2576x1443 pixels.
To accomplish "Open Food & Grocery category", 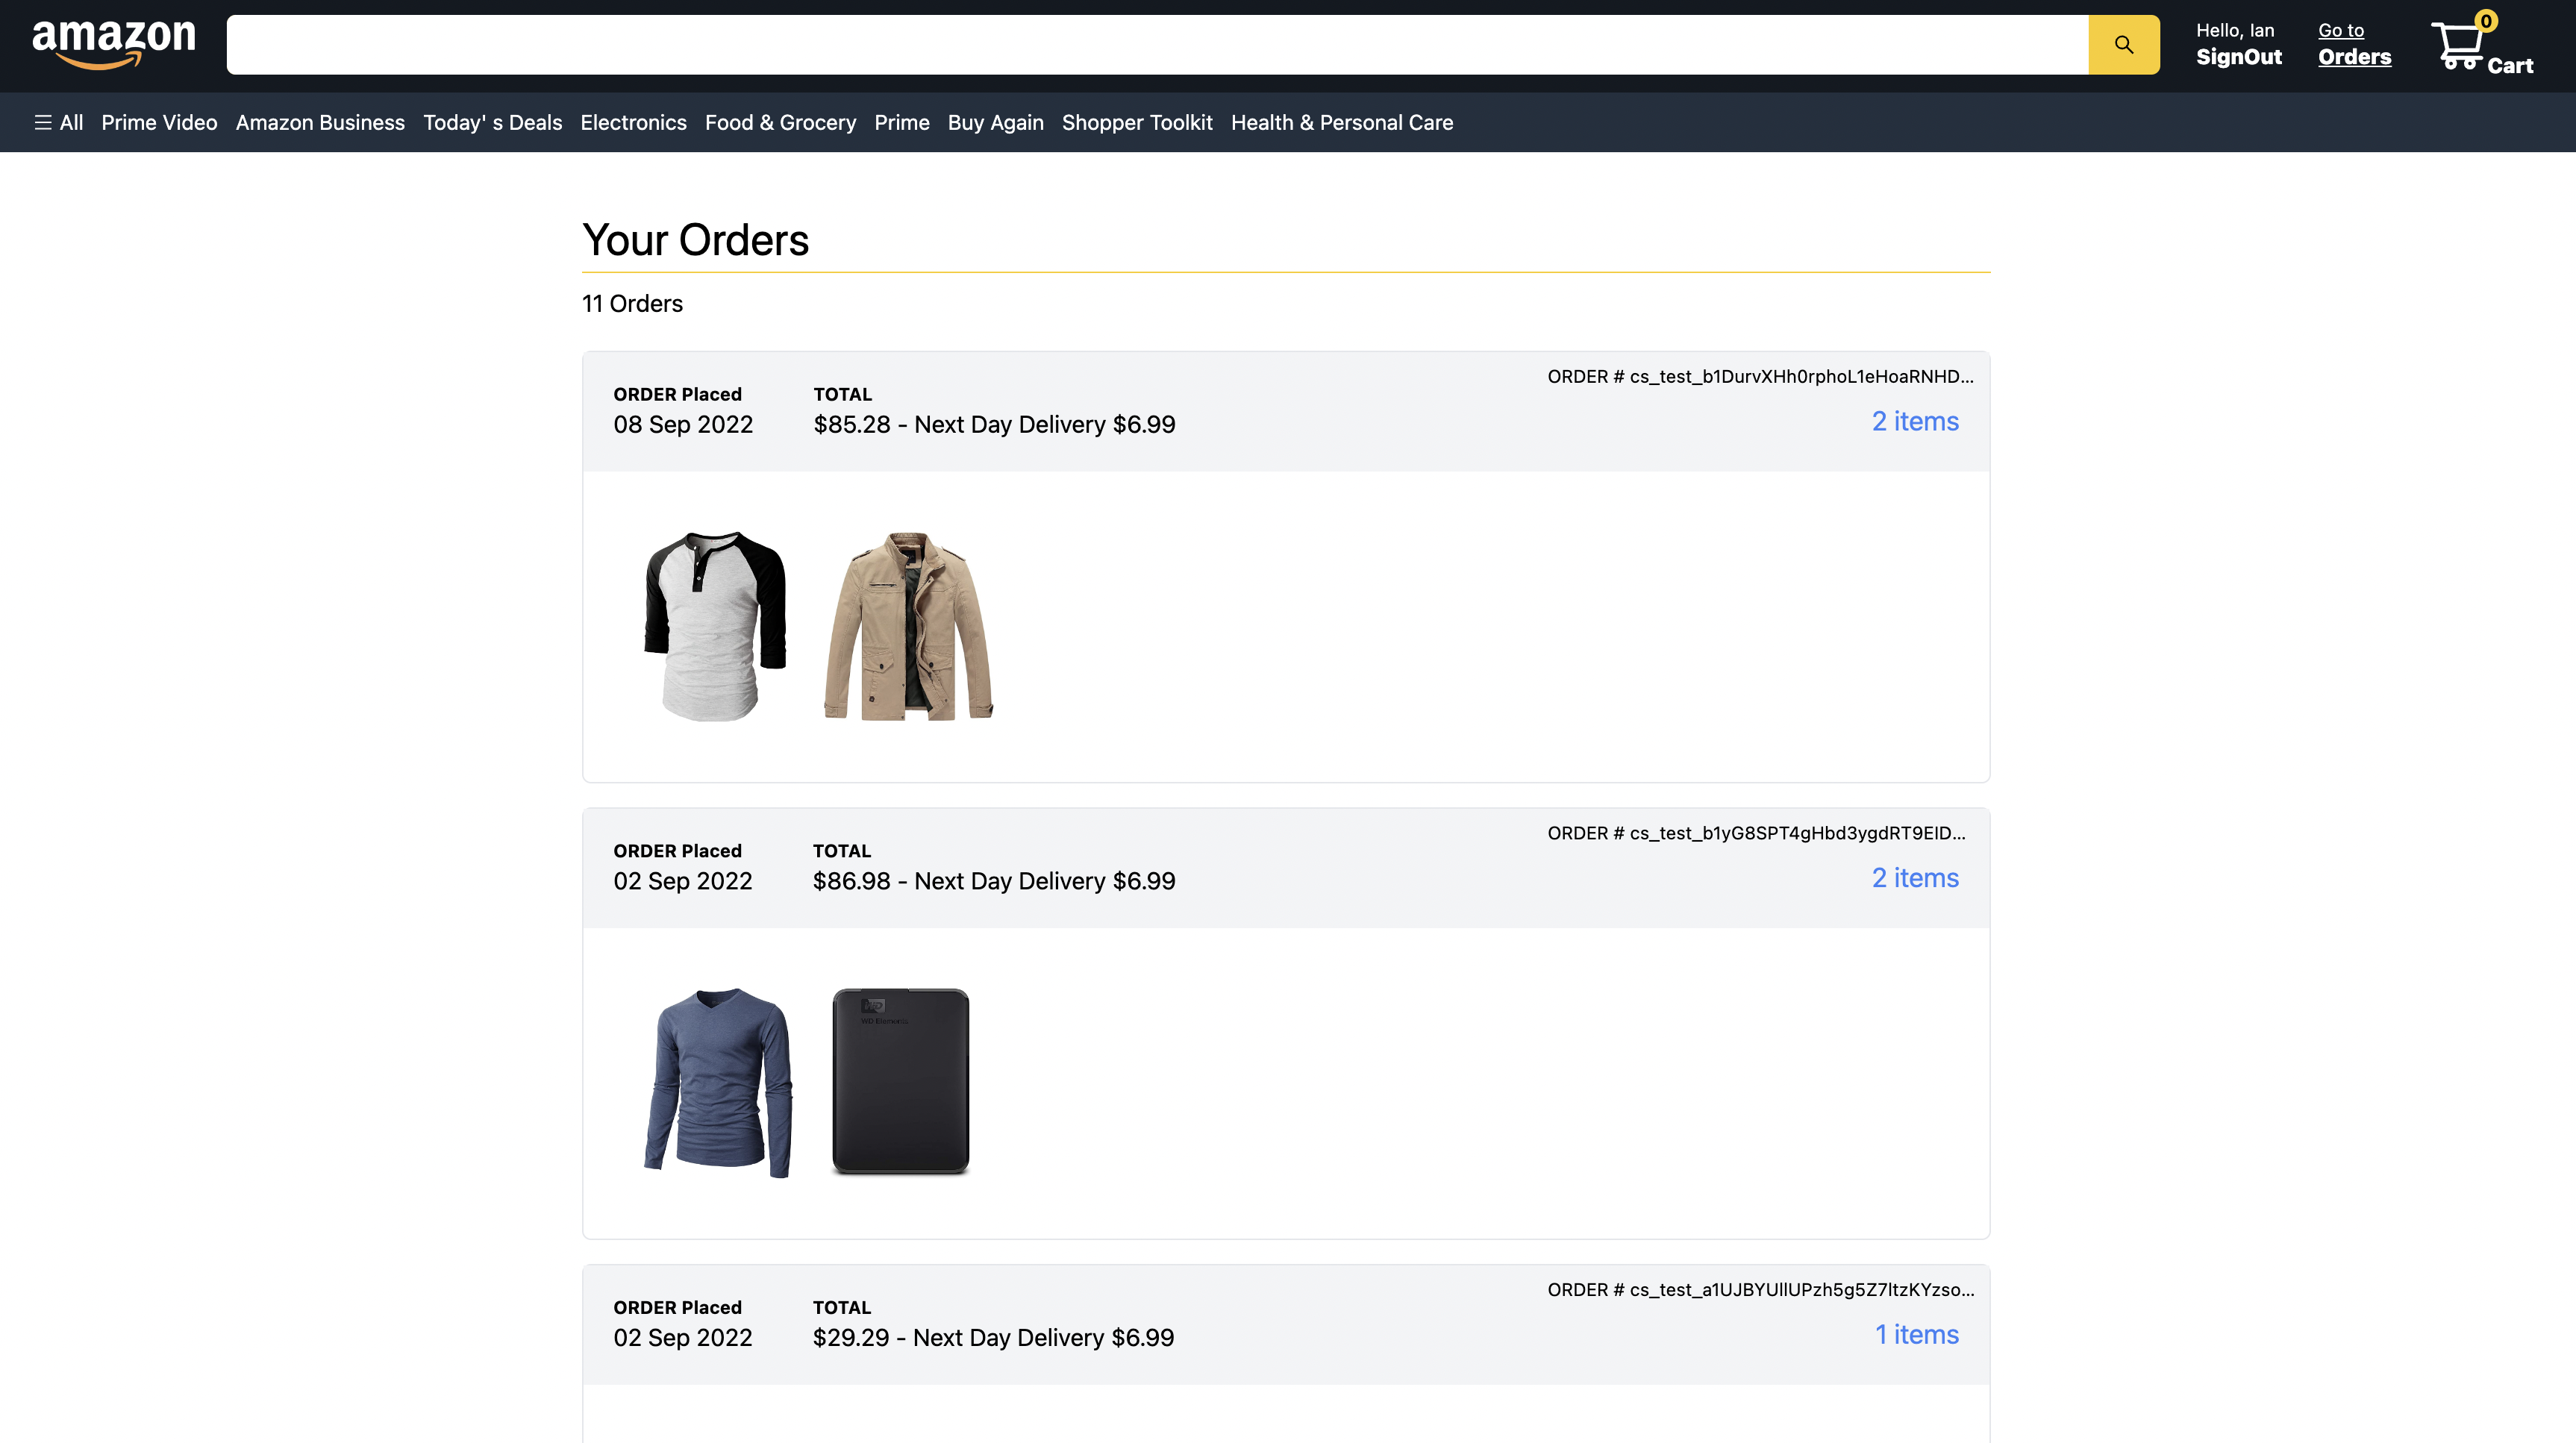I will (x=780, y=122).
